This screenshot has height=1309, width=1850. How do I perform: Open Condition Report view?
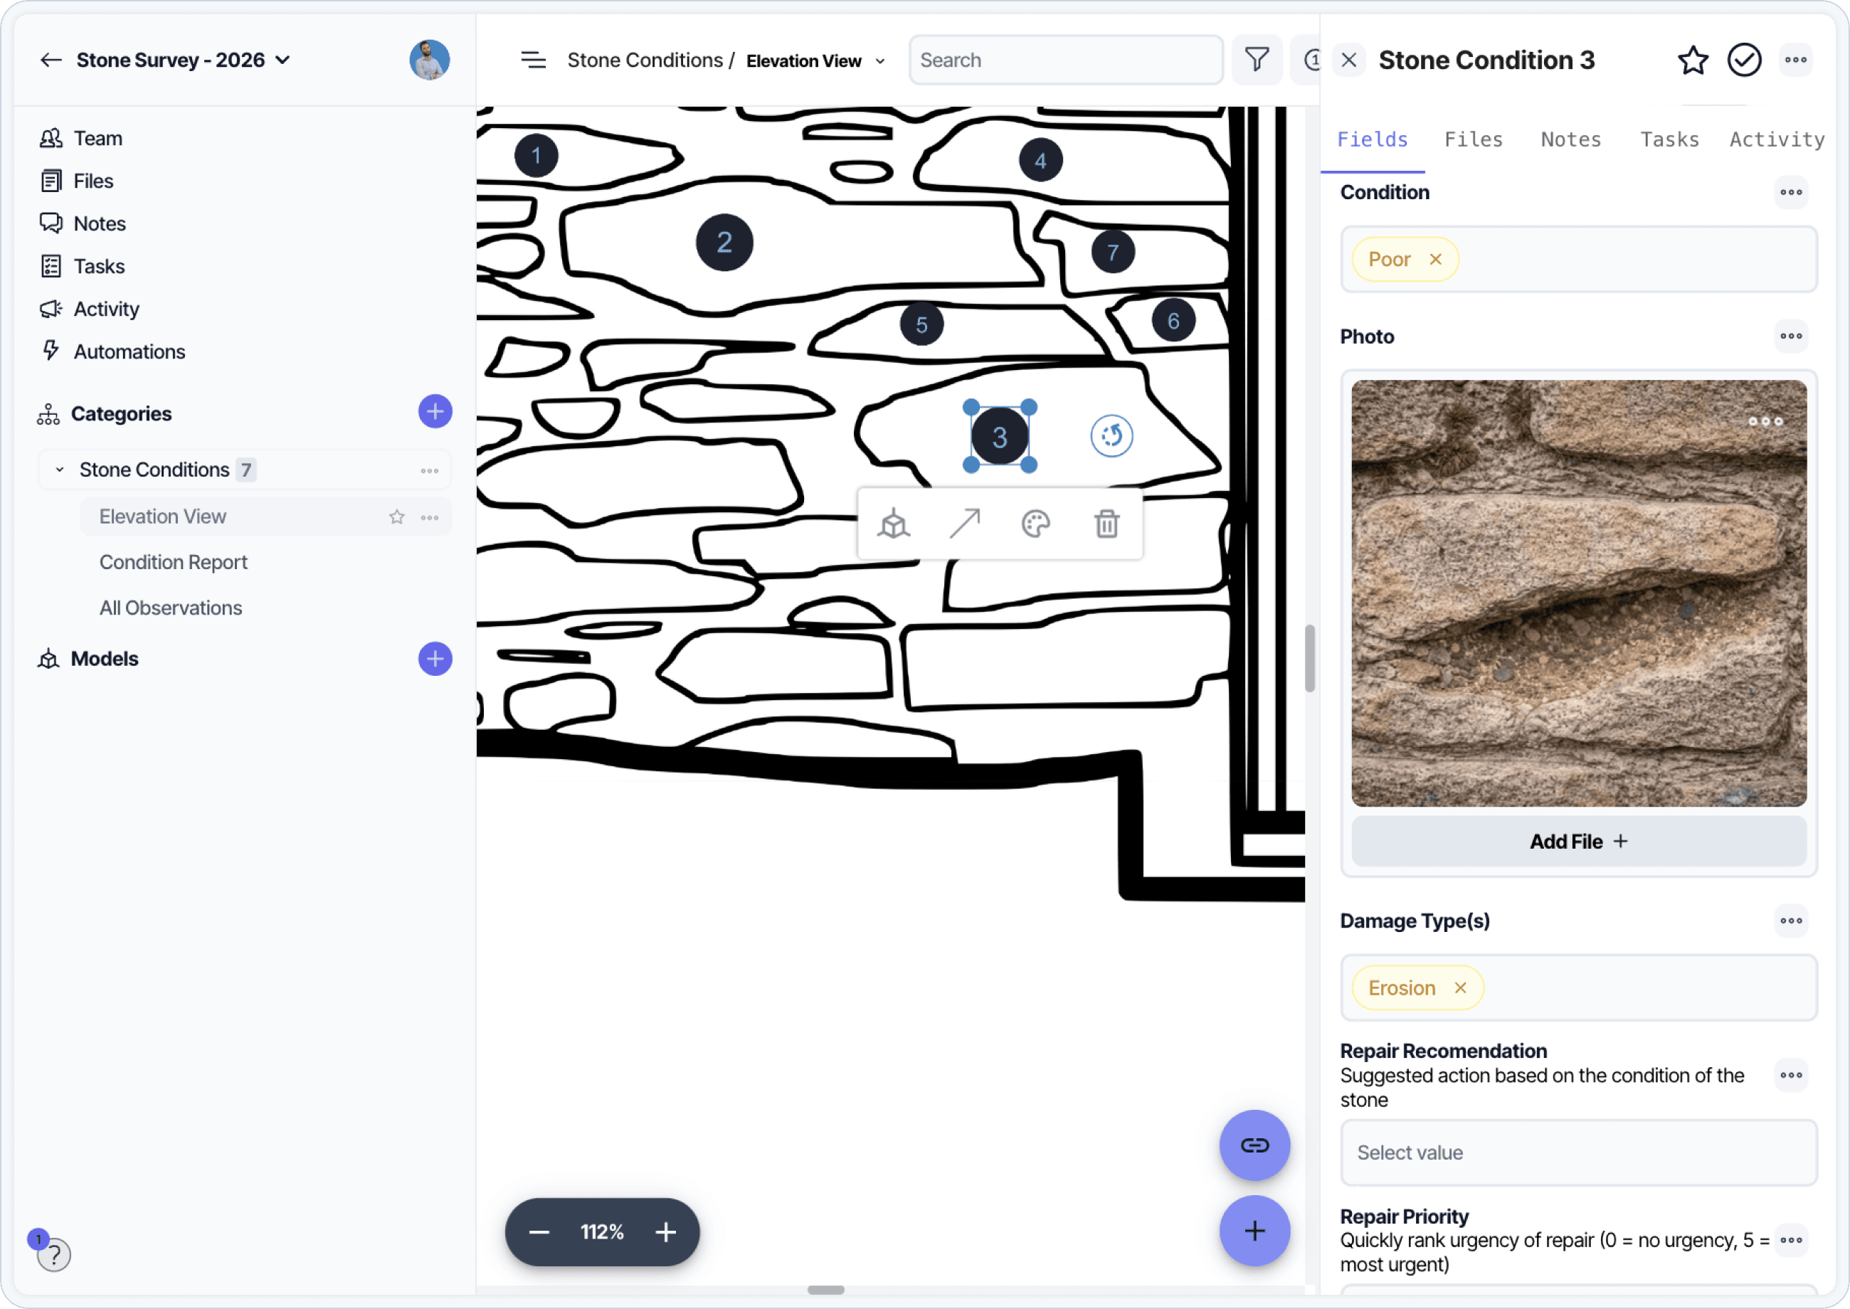(174, 562)
